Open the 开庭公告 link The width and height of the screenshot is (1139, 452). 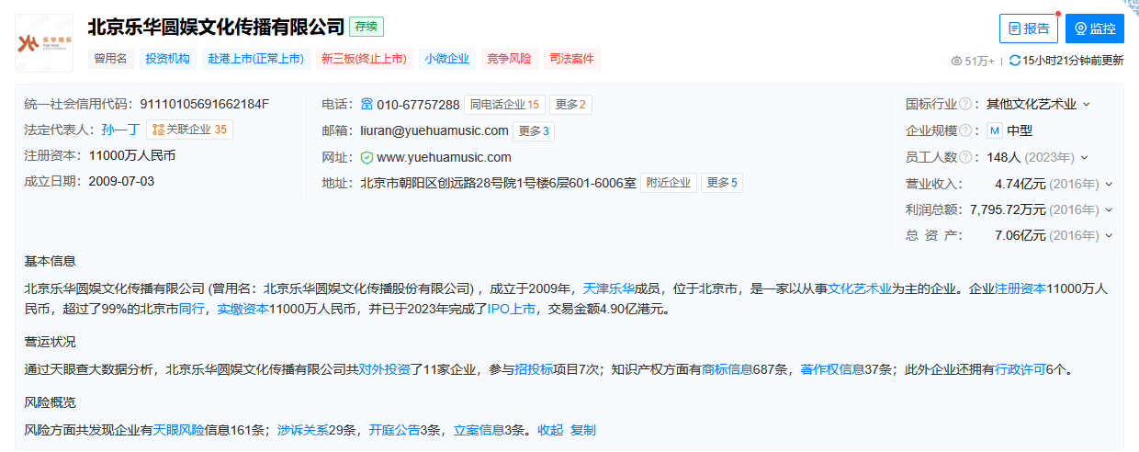click(395, 430)
